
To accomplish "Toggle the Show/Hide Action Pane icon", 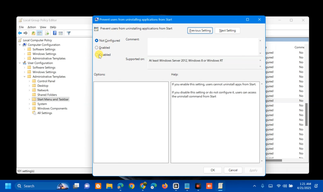I will point(61,33).
